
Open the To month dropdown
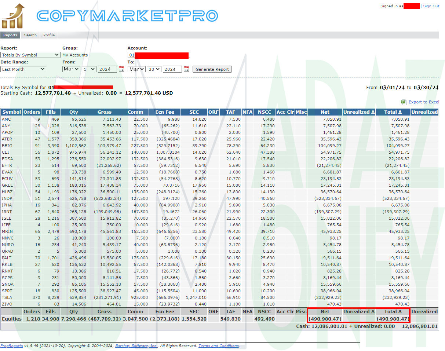(x=136, y=69)
